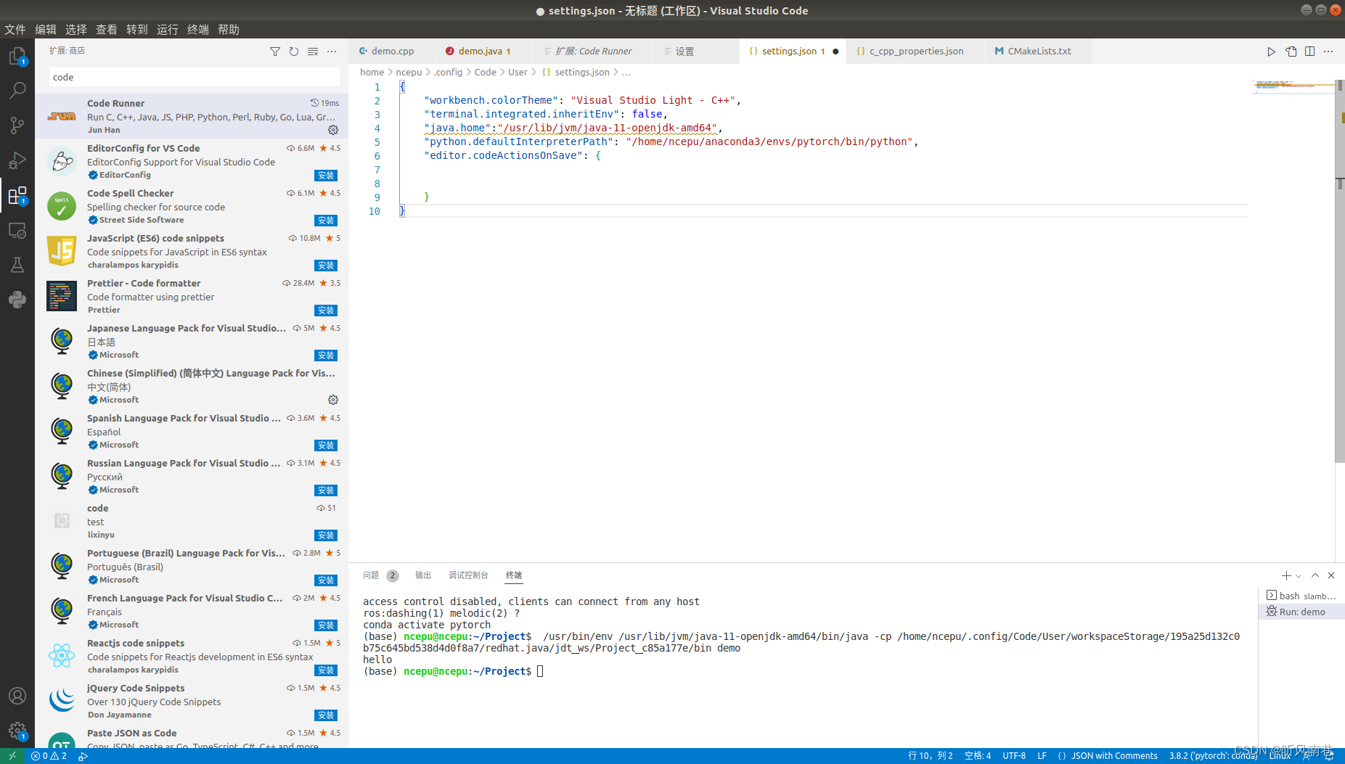Screen dimensions: 1345x764
Task: Clear extension search results icon
Action: [x=313, y=52]
